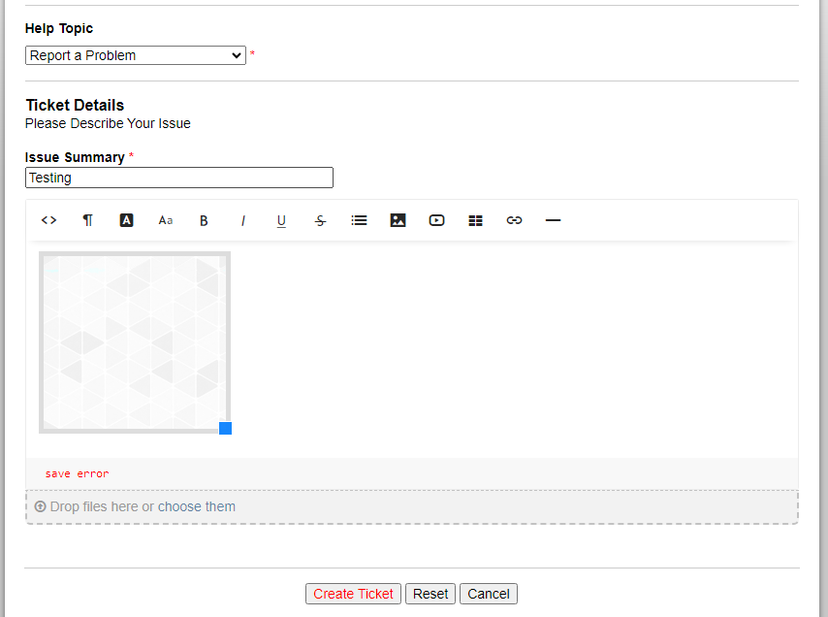Open text color icon in editor toolbar
828x617 pixels.
tap(126, 220)
